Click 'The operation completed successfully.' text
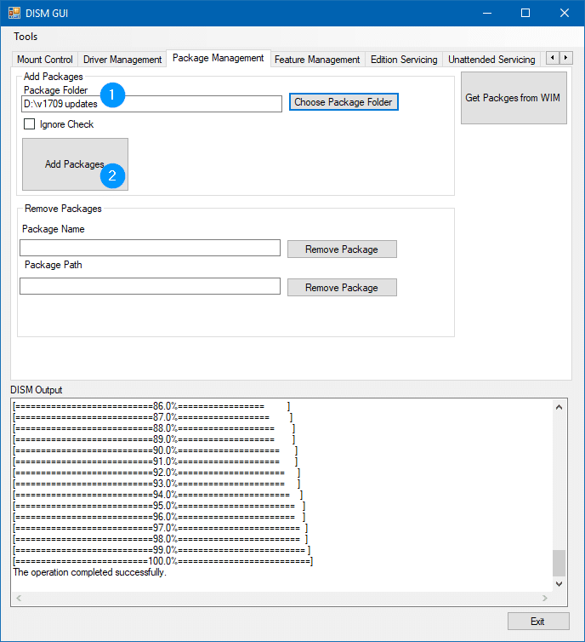The width and height of the screenshot is (585, 642). point(89,572)
